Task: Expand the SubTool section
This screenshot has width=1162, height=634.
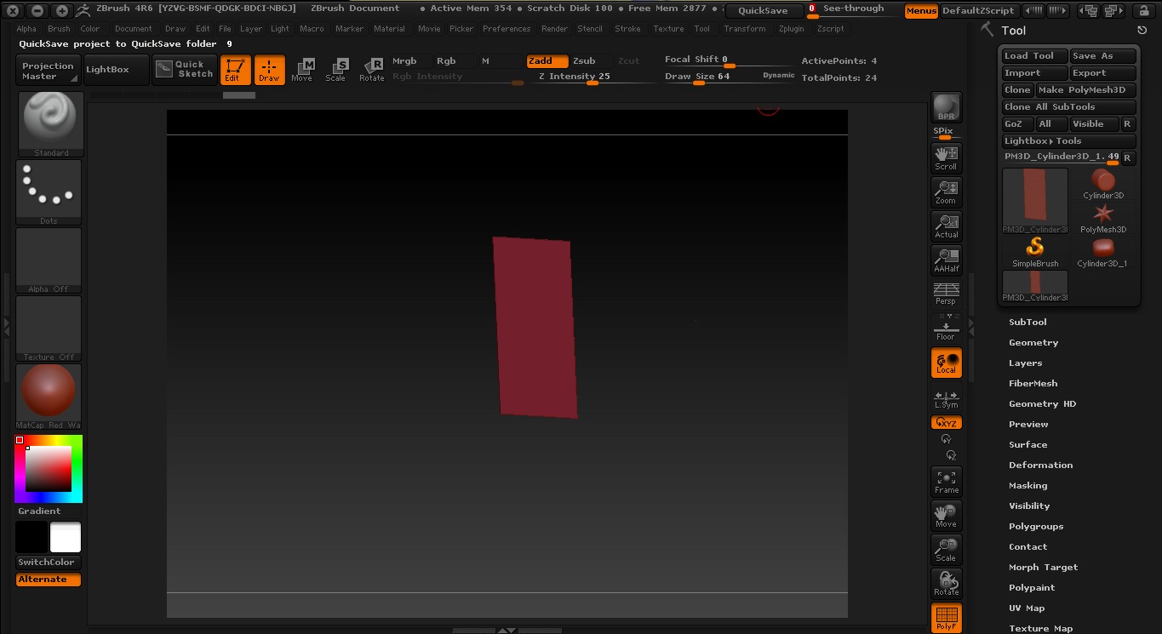Action: (1027, 322)
